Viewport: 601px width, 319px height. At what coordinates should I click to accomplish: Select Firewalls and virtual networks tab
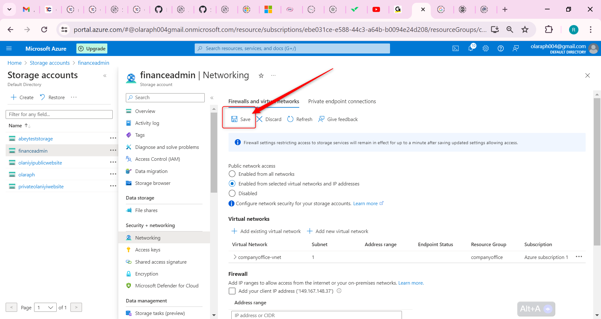264,101
